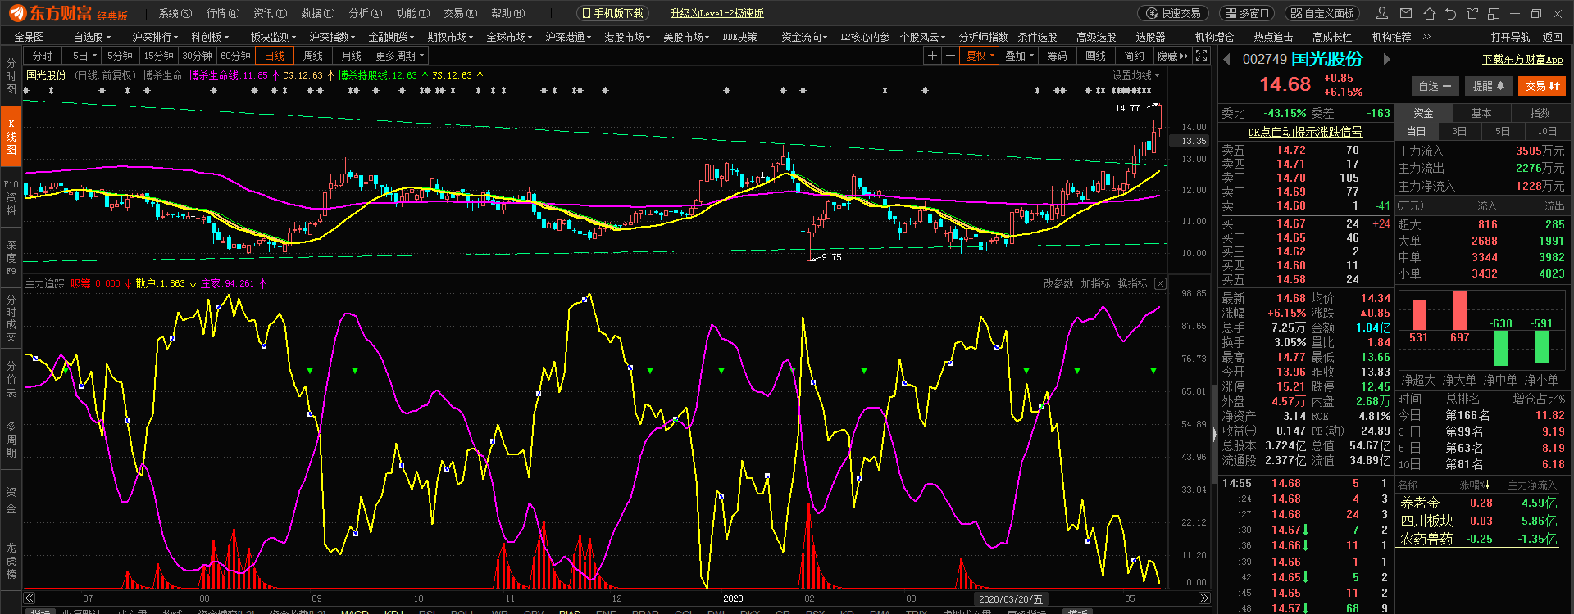Select 日线 daily chart period

tap(275, 56)
